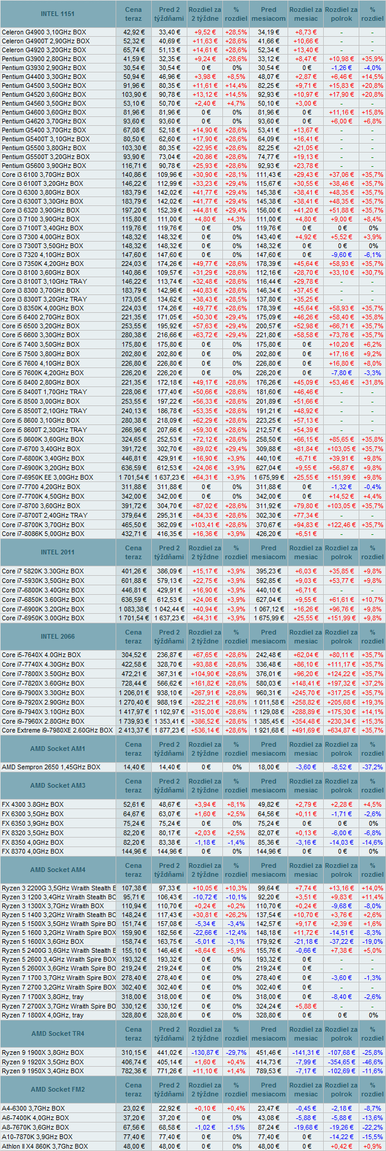Select Ryzen 5 1600X 3,6GHz BOX row name
Screen dimensions: 386x1151
point(43,941)
